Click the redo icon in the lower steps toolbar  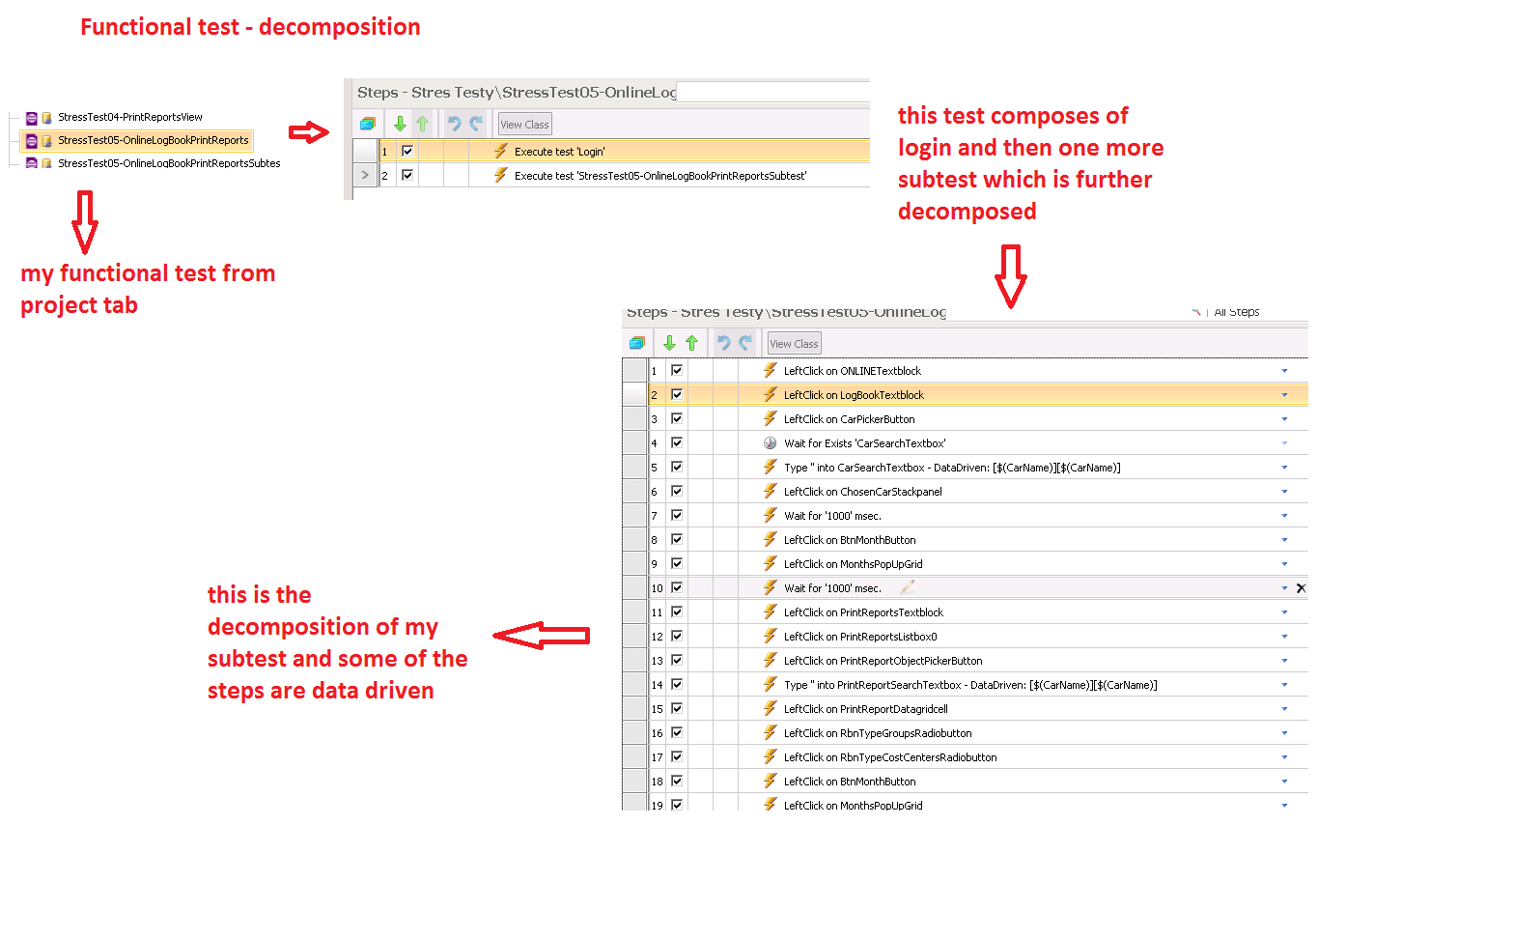[745, 343]
